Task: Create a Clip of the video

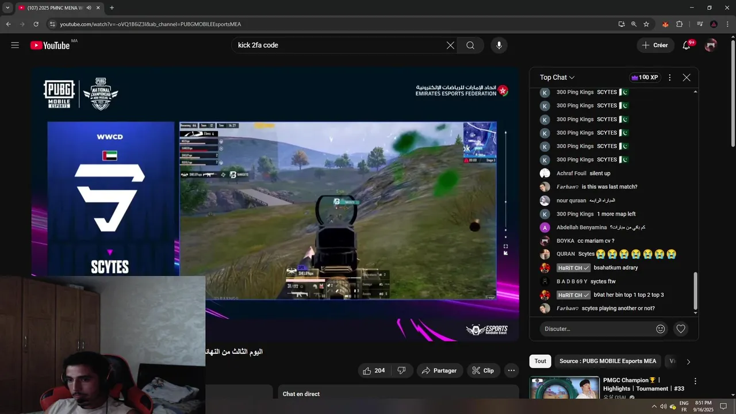Action: pos(483,371)
